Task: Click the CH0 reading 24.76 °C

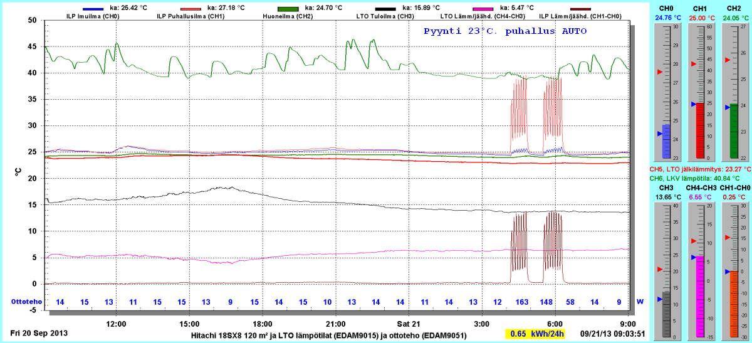Action: 667,18
